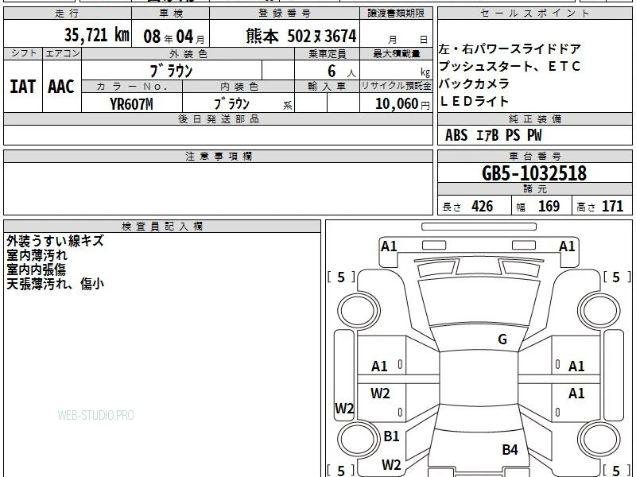Click the 注意事項欄 header
Screen dimensions: 636x477
point(218,156)
